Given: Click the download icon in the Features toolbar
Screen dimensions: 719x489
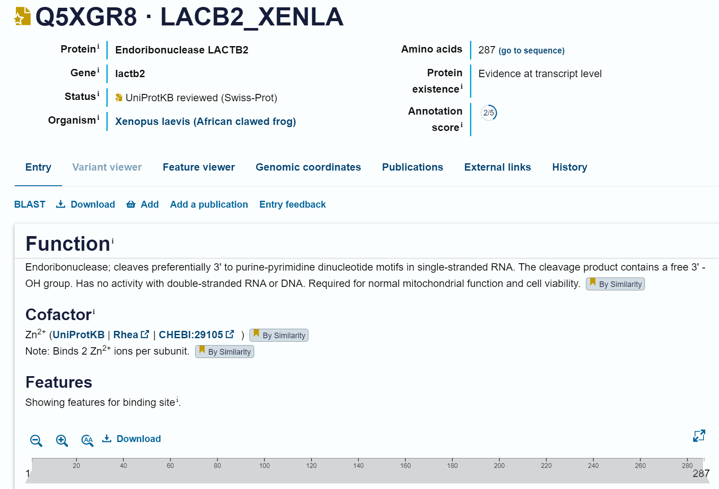Looking at the screenshot, I should [107, 438].
